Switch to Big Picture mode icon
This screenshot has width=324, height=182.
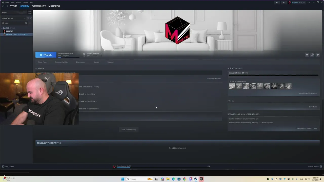pyautogui.click(x=309, y=3)
